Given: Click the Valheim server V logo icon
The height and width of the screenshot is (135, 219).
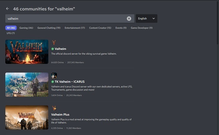Looking at the screenshot, I should pyautogui.click(x=54, y=42).
